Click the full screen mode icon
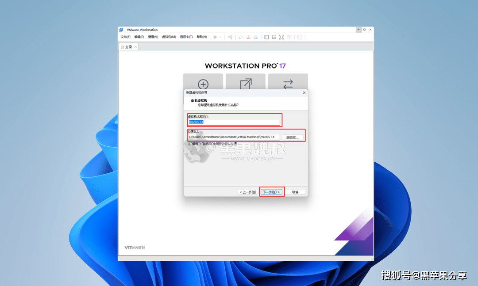The width and height of the screenshot is (478, 286). pyautogui.click(x=281, y=37)
